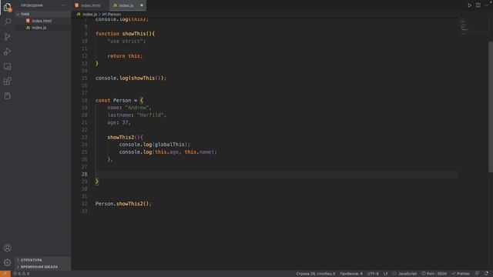The image size is (493, 277).
Task: Click the console.log(globalThis) line
Action: click(x=154, y=145)
